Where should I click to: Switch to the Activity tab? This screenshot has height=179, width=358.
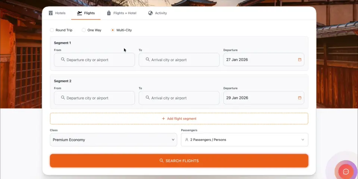tap(157, 13)
